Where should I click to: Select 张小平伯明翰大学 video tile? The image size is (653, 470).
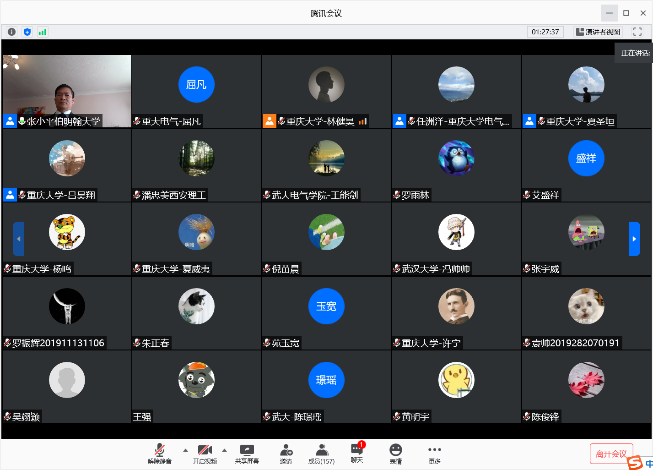coord(67,91)
